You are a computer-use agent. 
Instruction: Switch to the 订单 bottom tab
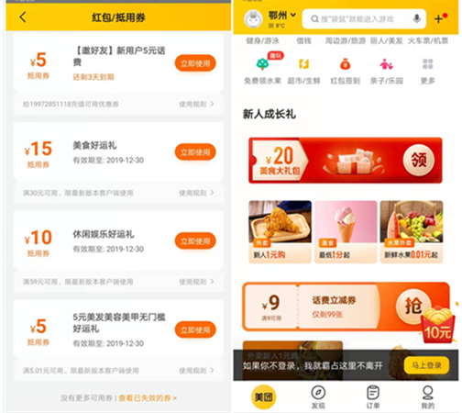373,397
